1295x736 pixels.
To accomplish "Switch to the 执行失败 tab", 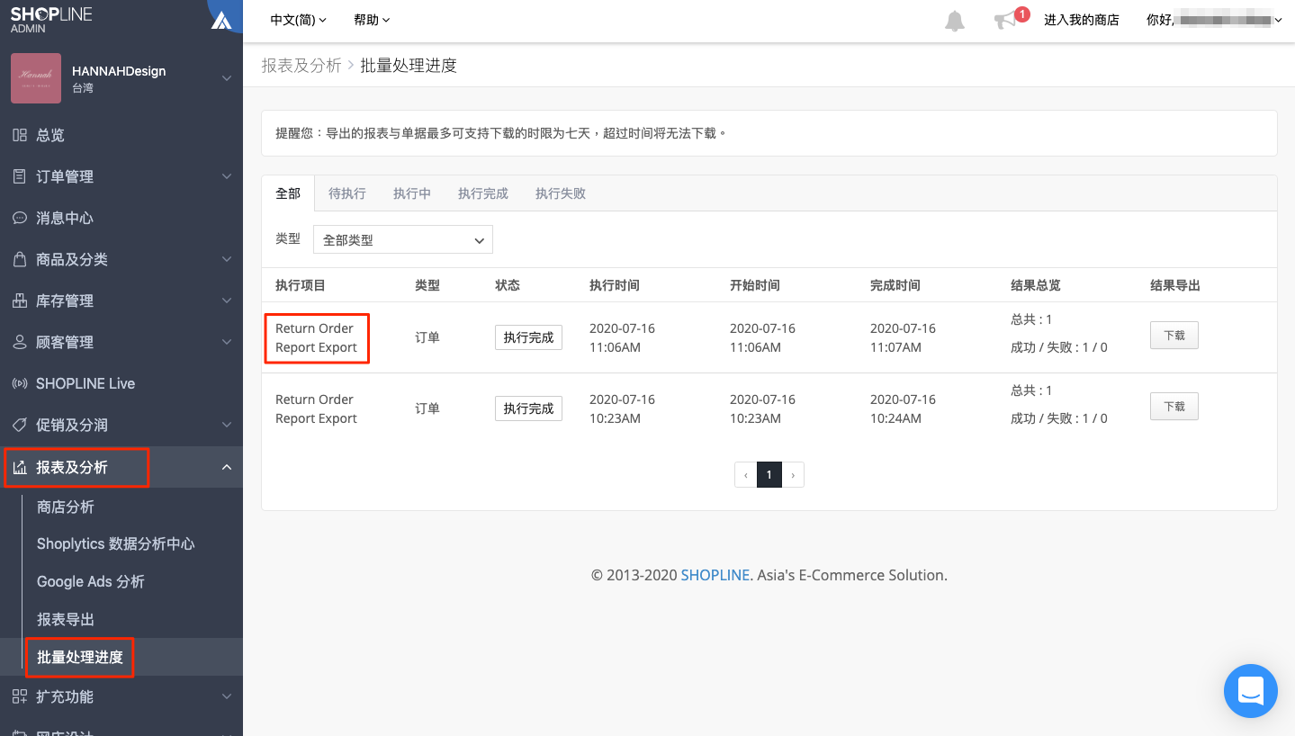I will pyautogui.click(x=561, y=193).
